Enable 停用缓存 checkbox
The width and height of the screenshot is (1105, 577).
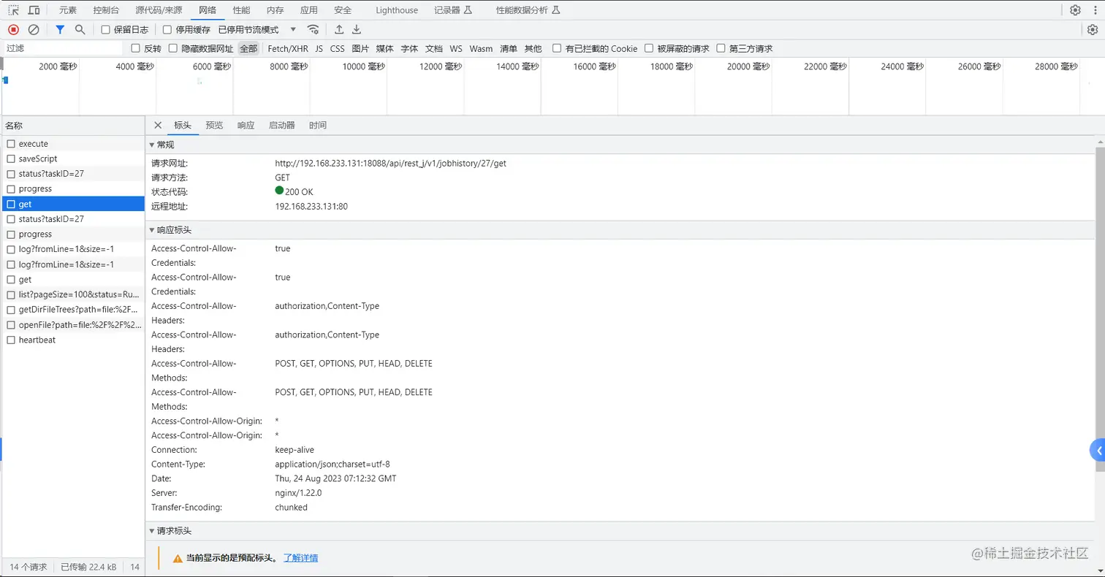click(x=167, y=30)
